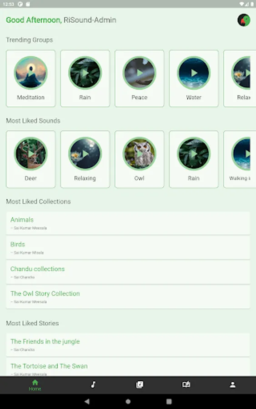The width and height of the screenshot is (256, 409).
Task: Open the collections tab icon
Action: pos(140,384)
